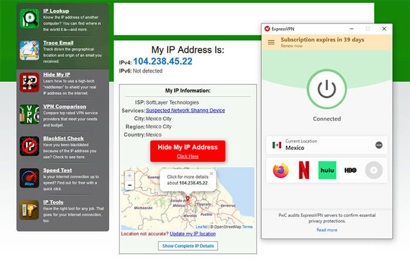Click the Blacklist Check prohibited icon

[x=29, y=146]
